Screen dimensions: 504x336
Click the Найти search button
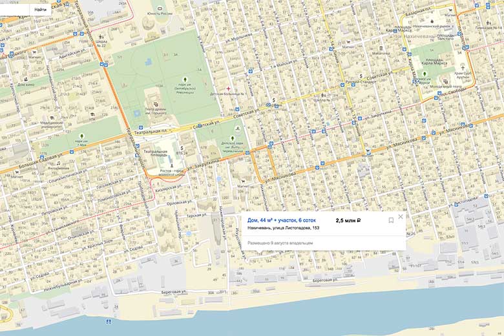pos(40,10)
